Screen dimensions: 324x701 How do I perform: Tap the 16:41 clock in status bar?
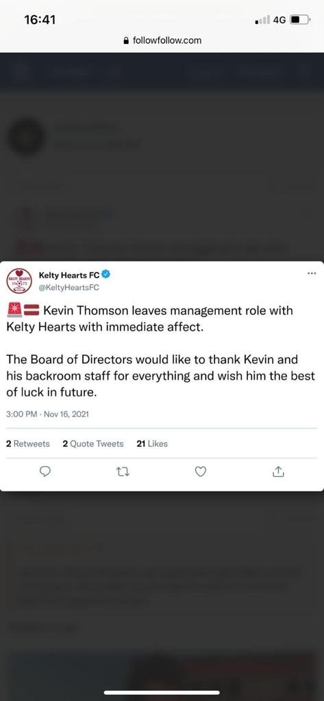coord(40,20)
